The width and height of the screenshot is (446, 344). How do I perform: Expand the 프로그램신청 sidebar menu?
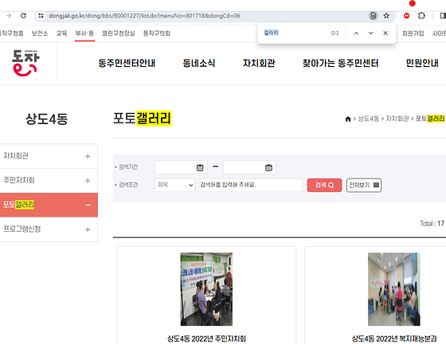[x=88, y=229]
